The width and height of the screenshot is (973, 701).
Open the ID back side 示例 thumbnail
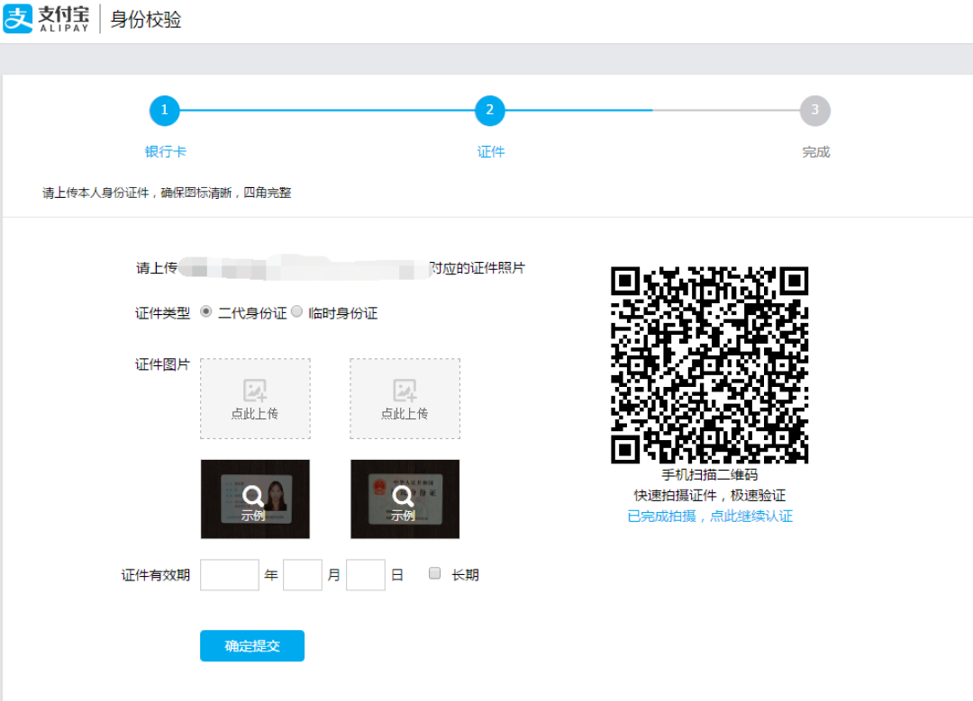coord(405,499)
